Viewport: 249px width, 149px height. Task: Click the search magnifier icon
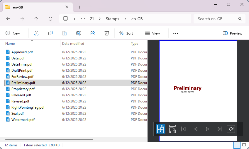click(240, 19)
